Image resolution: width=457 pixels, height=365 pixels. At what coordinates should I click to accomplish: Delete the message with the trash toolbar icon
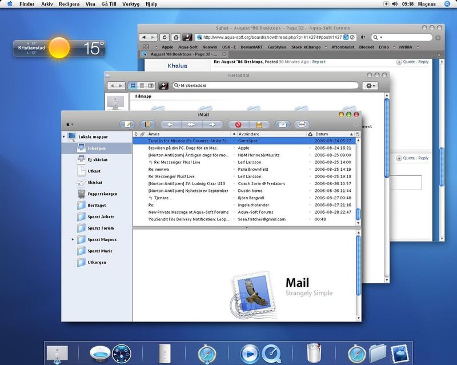(259, 125)
